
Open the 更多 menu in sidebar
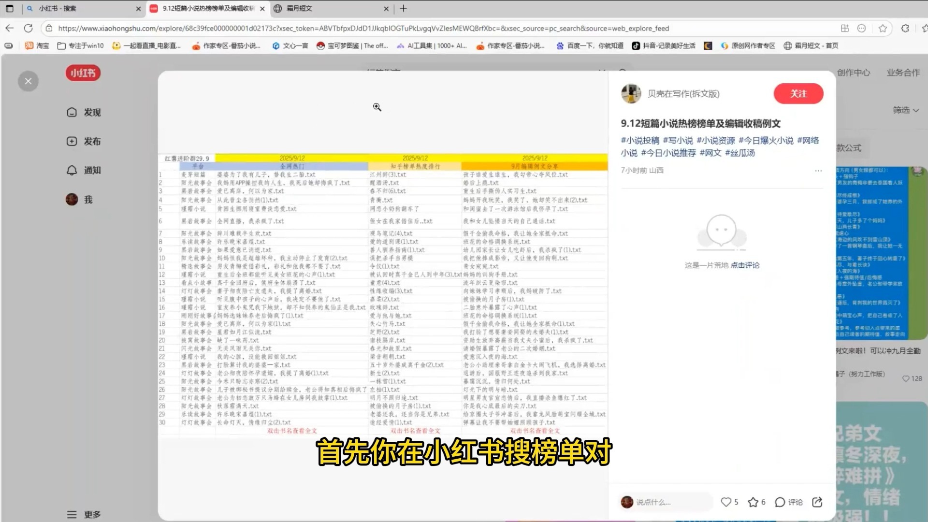[x=84, y=514]
